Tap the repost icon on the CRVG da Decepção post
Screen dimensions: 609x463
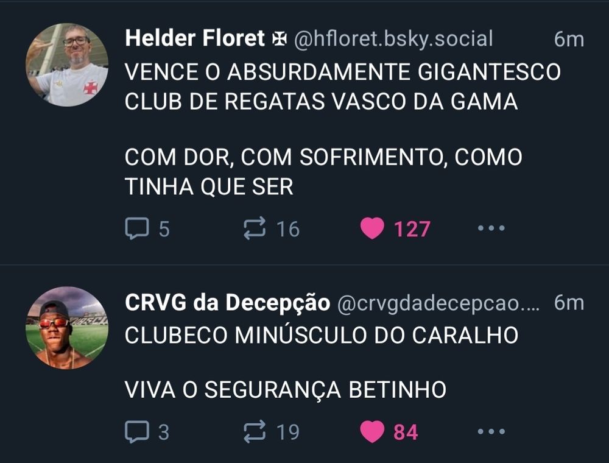pyautogui.click(x=255, y=431)
